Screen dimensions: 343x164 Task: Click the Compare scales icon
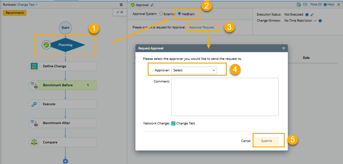point(34,142)
